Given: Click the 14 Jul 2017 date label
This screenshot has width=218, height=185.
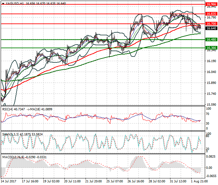Looking at the screenshot, I should 9,181.
